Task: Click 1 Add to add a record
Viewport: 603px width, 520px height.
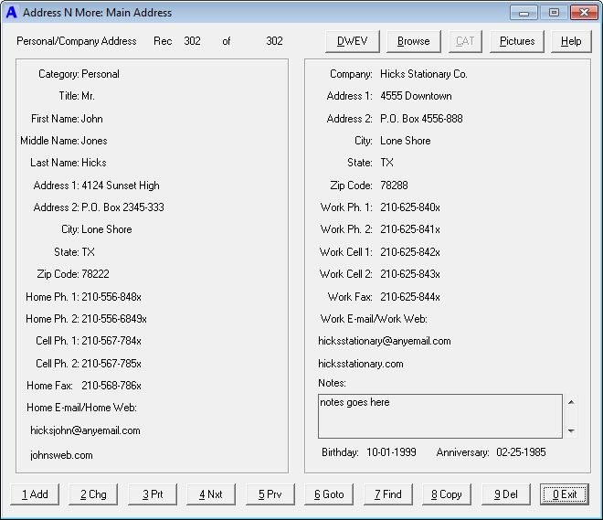Action: 35,494
